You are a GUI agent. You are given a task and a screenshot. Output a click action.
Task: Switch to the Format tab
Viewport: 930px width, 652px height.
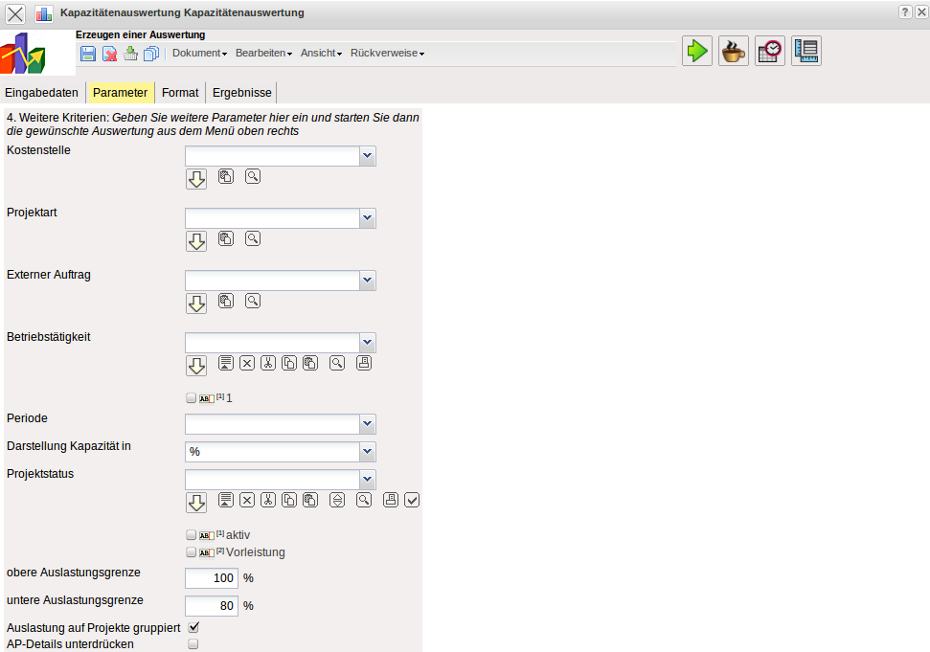[x=180, y=93]
